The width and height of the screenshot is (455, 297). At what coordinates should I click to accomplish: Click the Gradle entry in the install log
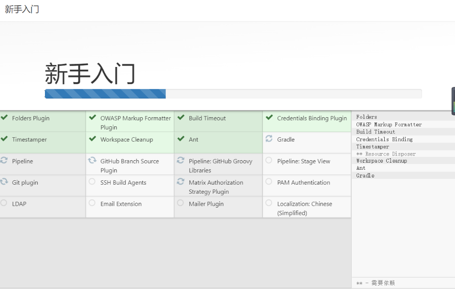tap(365, 176)
